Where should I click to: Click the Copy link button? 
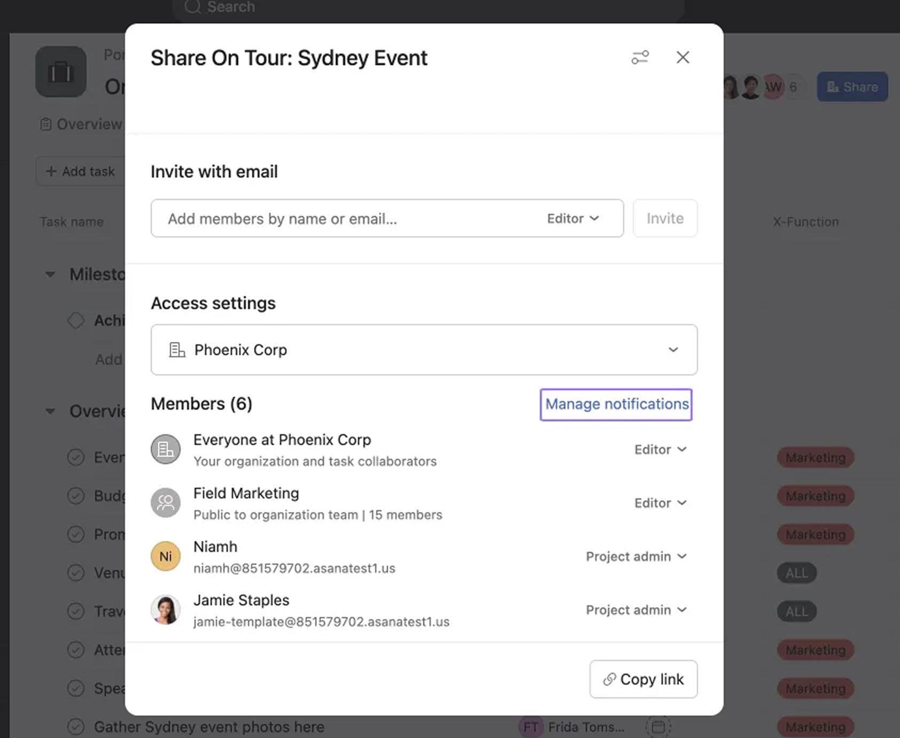pos(643,679)
